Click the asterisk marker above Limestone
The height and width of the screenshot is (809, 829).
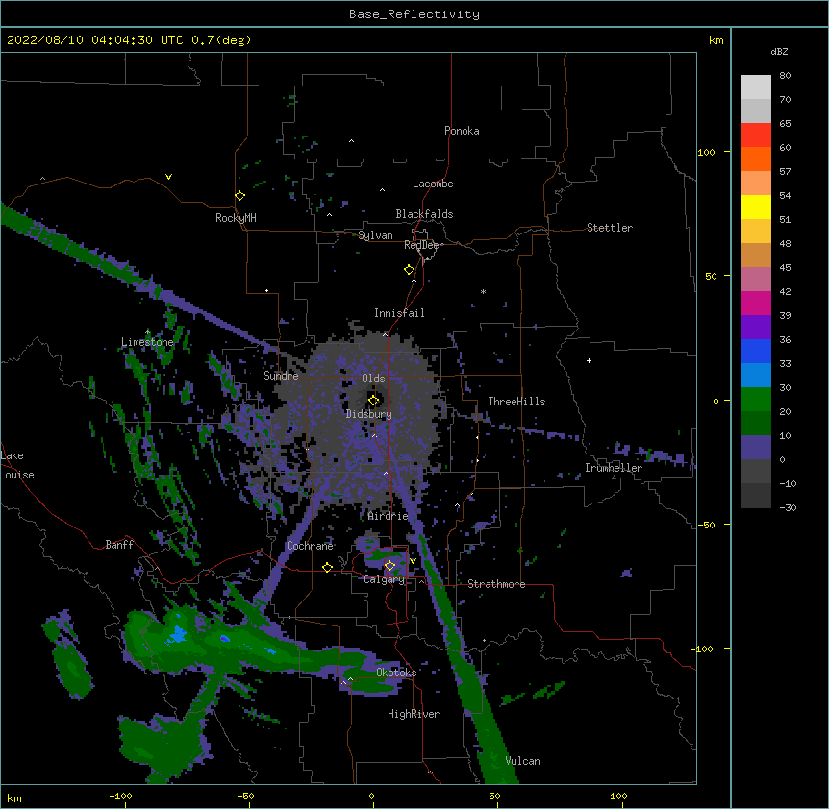click(x=147, y=332)
